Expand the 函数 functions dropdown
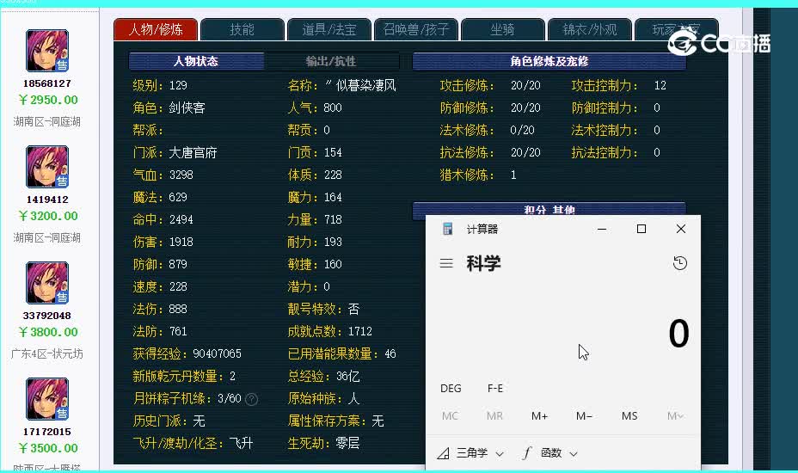 pos(550,452)
